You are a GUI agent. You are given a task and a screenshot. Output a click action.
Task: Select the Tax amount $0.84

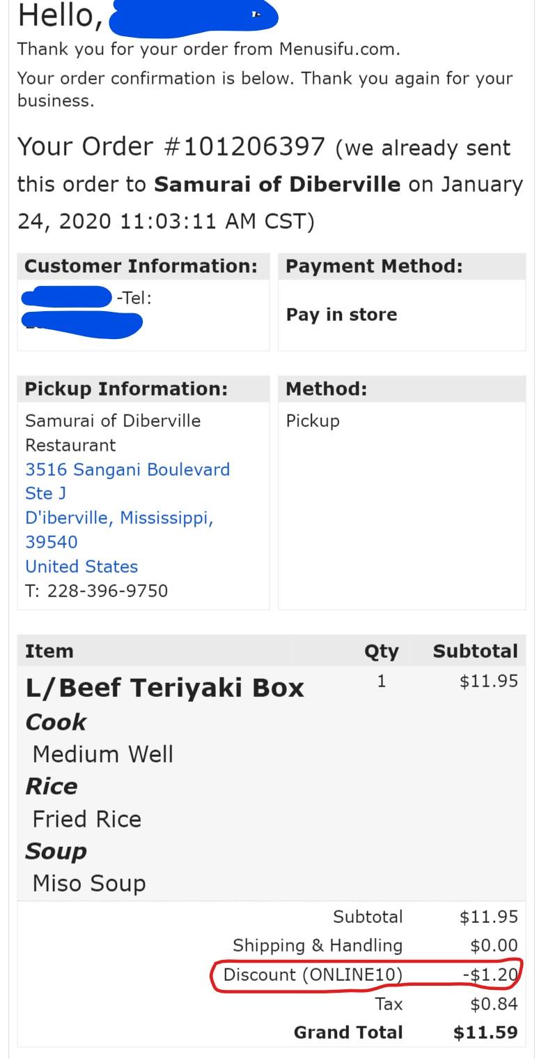click(494, 1004)
